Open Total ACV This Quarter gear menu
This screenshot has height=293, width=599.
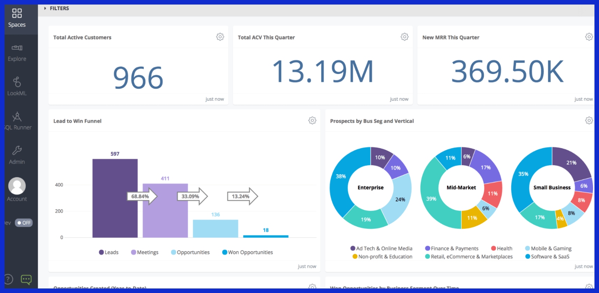pos(404,37)
